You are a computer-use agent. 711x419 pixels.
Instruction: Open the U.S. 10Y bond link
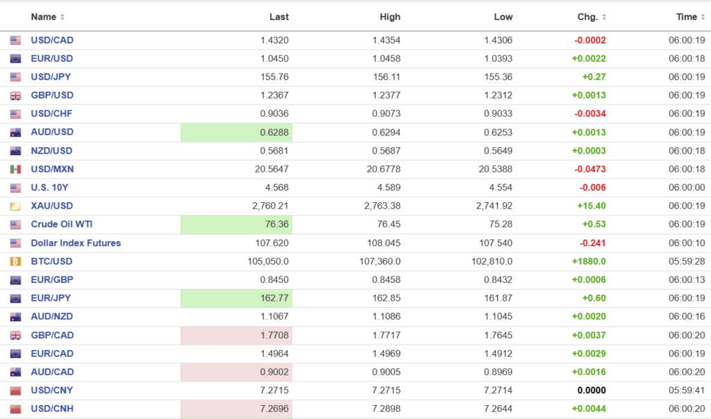[x=51, y=188]
